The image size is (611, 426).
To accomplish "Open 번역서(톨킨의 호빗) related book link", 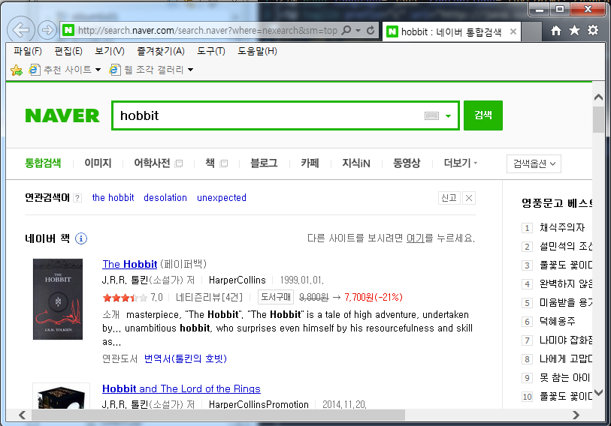I will [186, 358].
